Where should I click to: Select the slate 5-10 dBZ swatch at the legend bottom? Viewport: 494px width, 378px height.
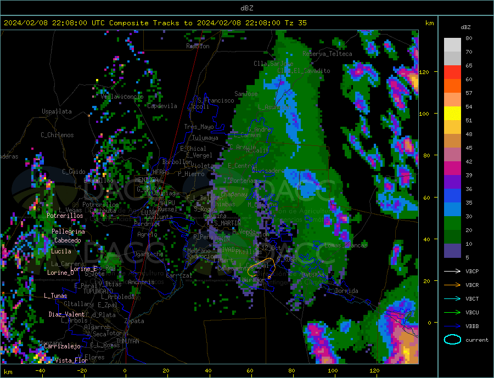[x=452, y=251]
